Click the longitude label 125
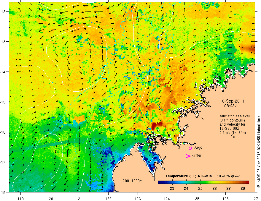 (196, 199)
